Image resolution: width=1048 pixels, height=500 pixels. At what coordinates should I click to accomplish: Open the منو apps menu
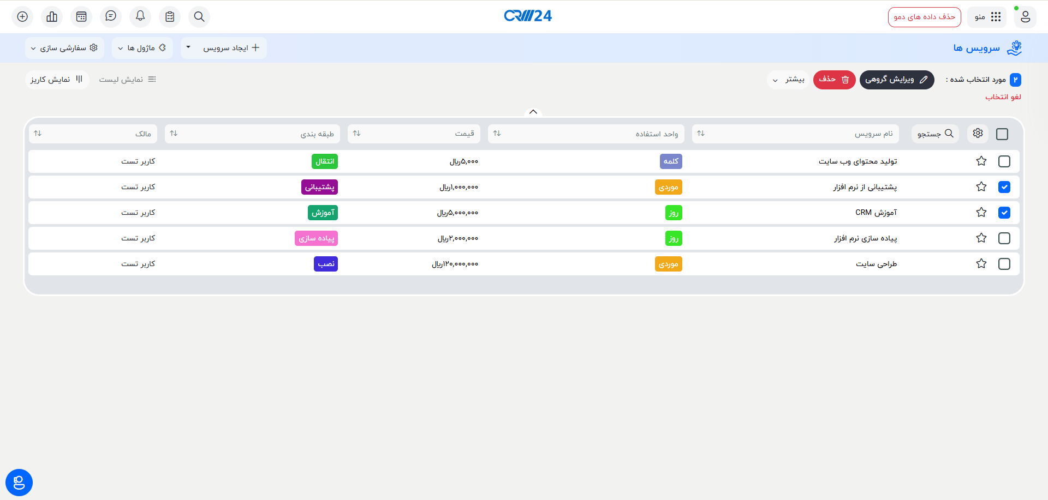tap(987, 17)
